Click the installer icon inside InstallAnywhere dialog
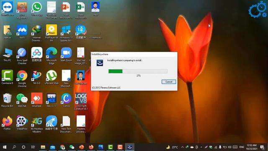The height and width of the screenshot is (151, 268). 100,63
